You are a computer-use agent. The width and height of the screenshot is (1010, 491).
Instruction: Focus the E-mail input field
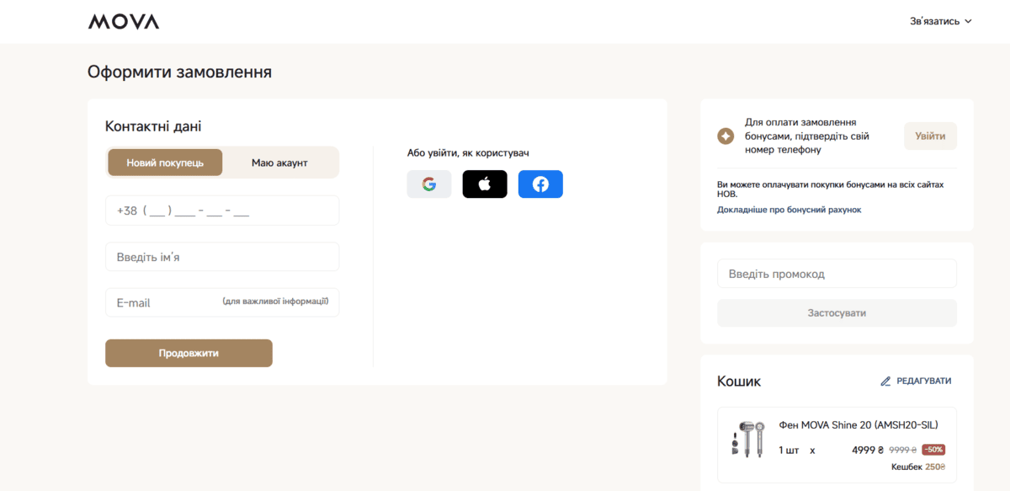pyautogui.click(x=222, y=302)
